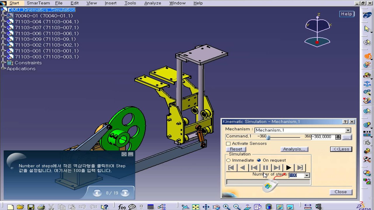Click the Hide/Show icon
Screen dimensions: 374x210
point(280,207)
